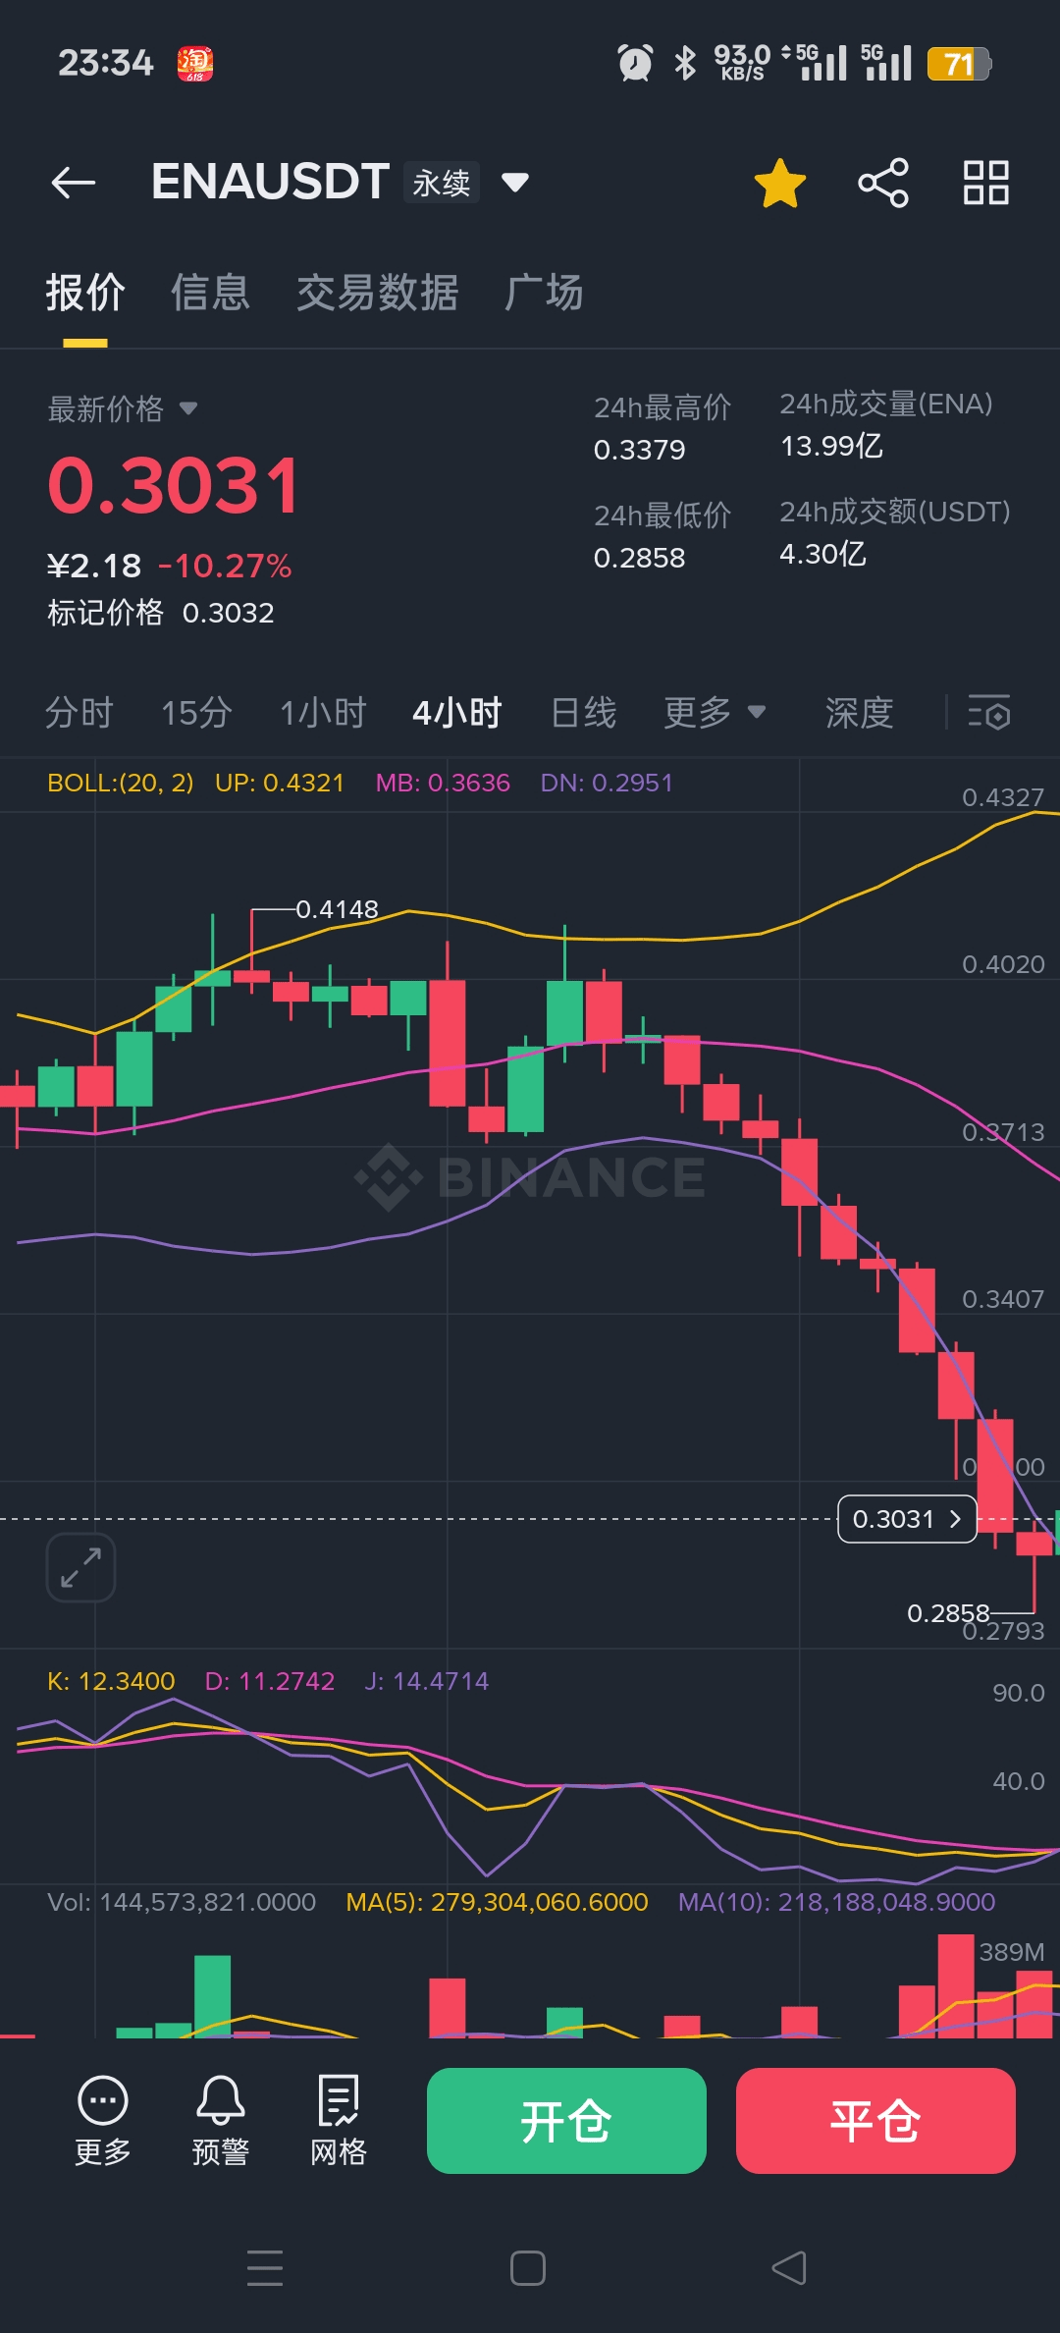Open chart indicator settings icon
Screen dimensions: 1060x2333
(989, 712)
